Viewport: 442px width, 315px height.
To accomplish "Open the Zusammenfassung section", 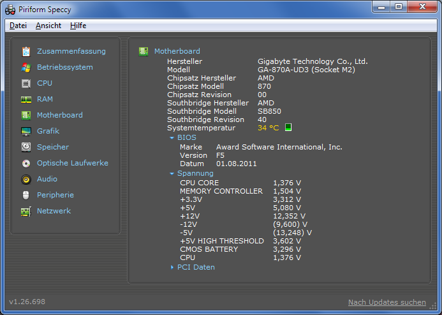I will 71,51.
